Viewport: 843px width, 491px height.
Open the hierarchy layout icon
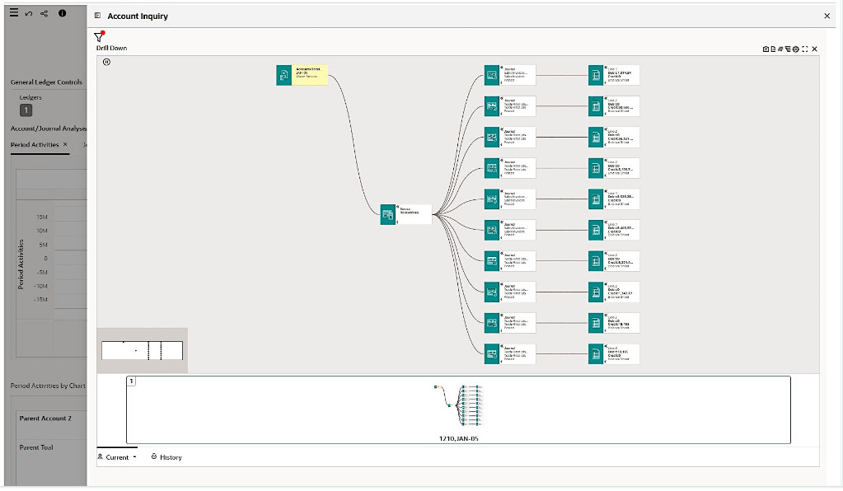(788, 49)
